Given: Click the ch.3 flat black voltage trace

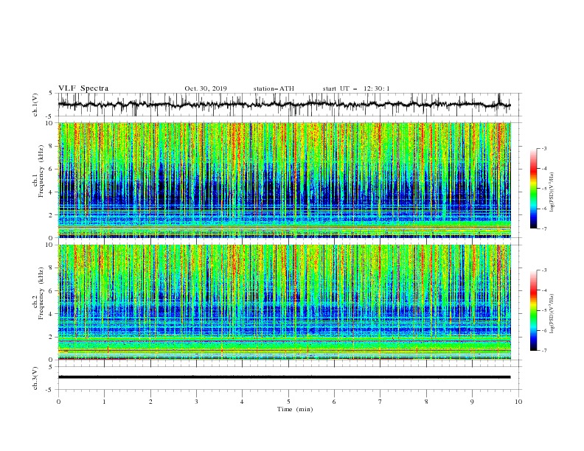Looking at the screenshot, I should coord(284,377).
